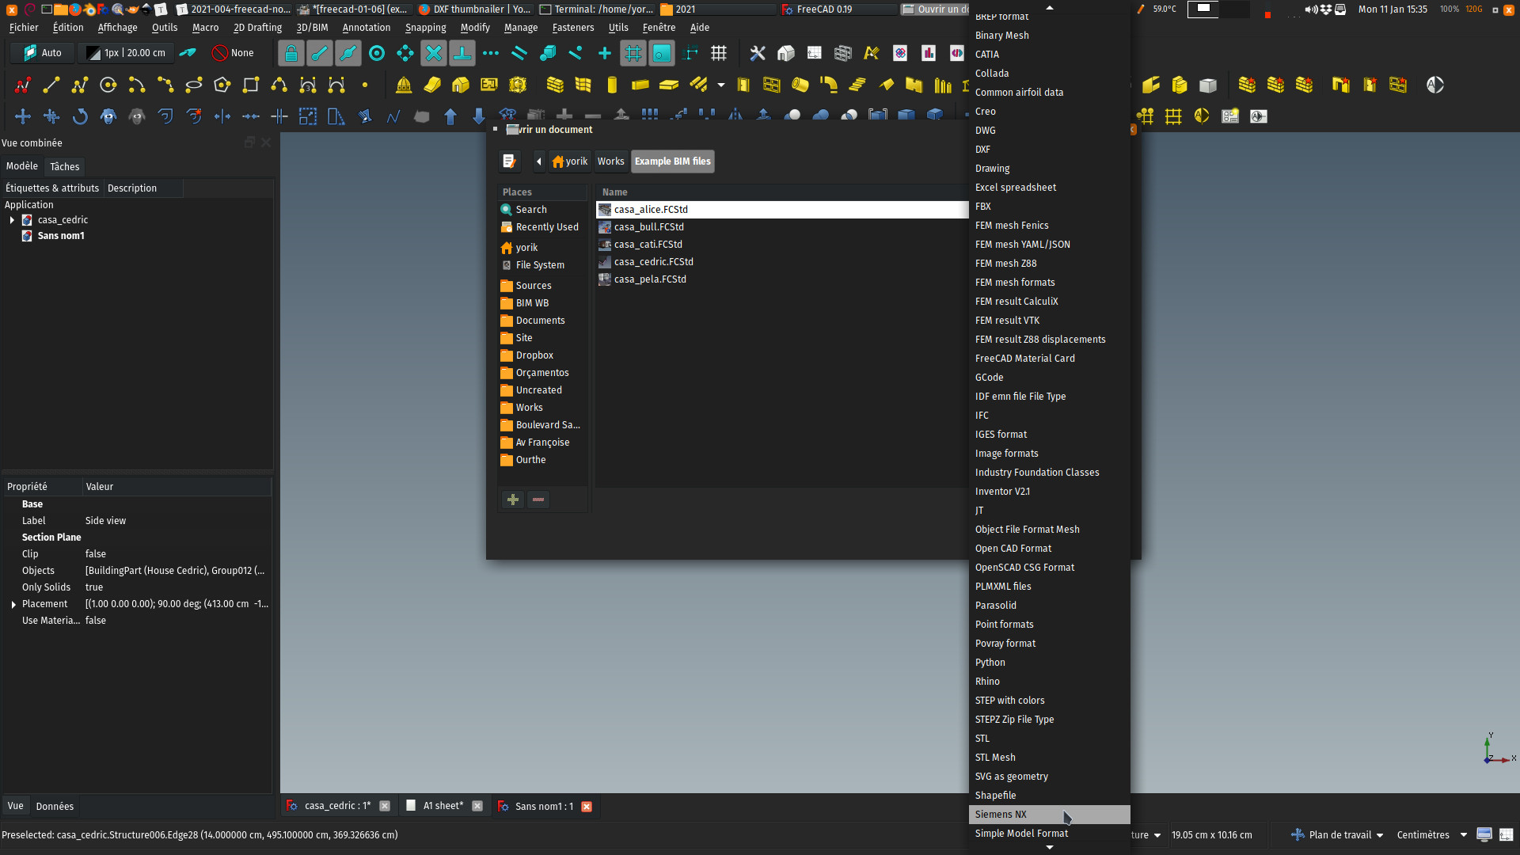1520x855 pixels.
Task: Click the red minus remove-bookmark icon
Action: [x=538, y=500]
